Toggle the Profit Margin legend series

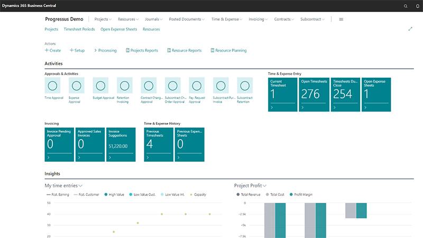pos(301,195)
